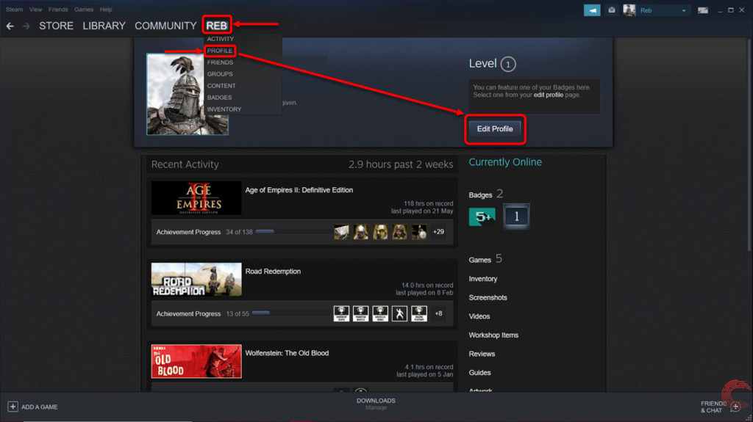This screenshot has width=753, height=422.
Task: Click the Road Redemption thumbnail
Action: [x=196, y=280]
